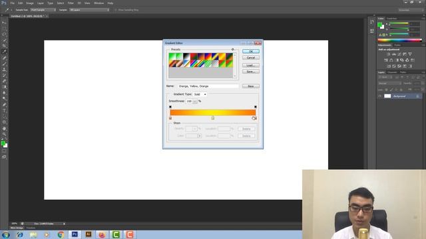Viewport: 426px width, 239px height.
Task: Open the collapsed History panel icon
Action: 371,22
